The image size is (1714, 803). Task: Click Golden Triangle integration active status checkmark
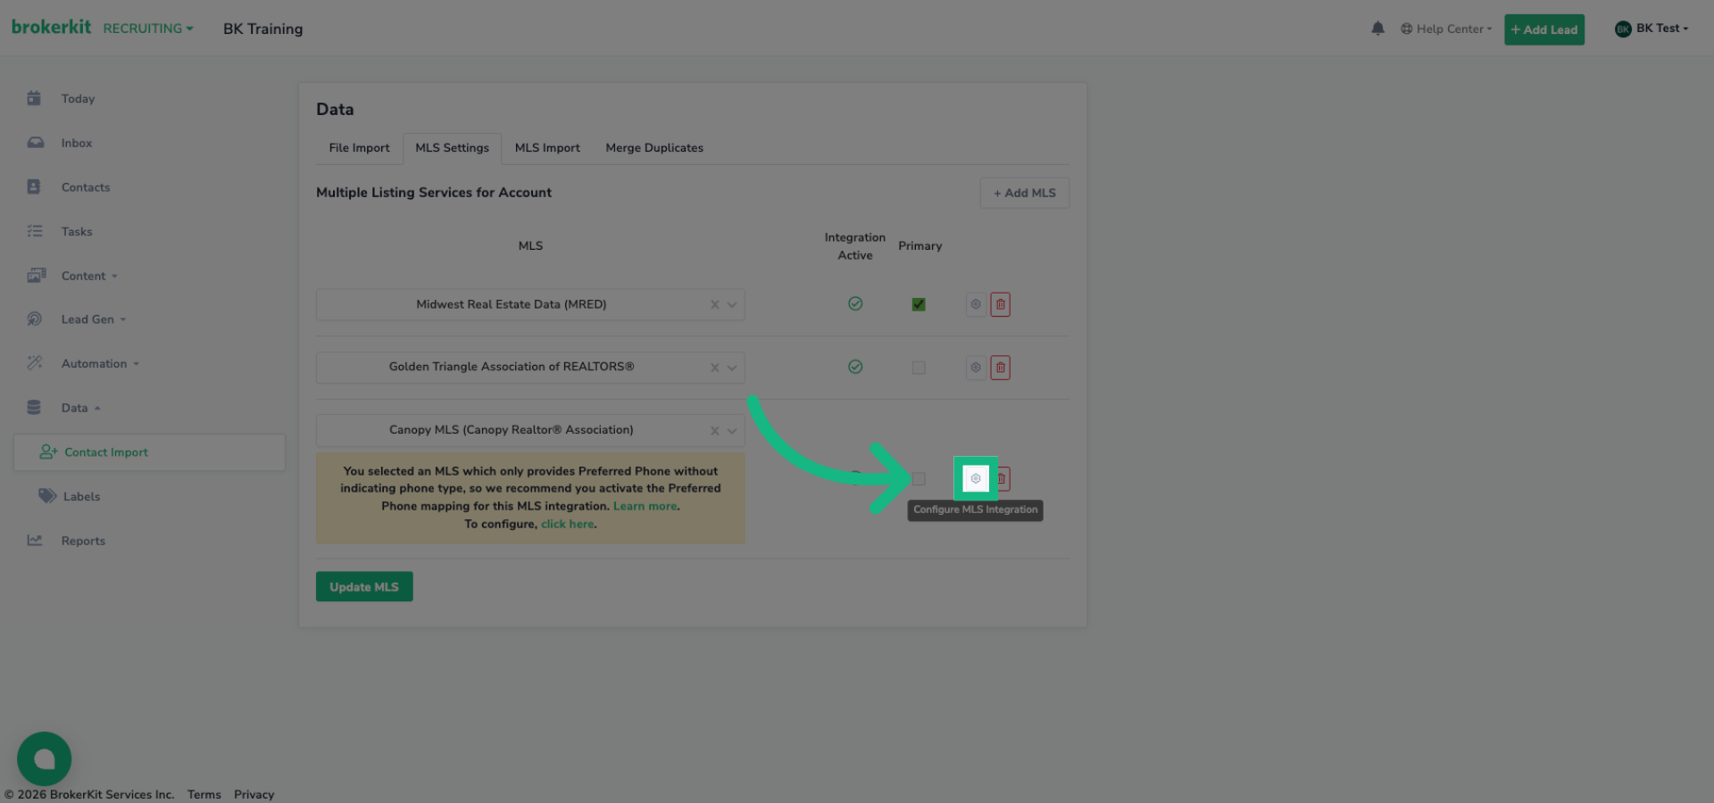tap(855, 367)
